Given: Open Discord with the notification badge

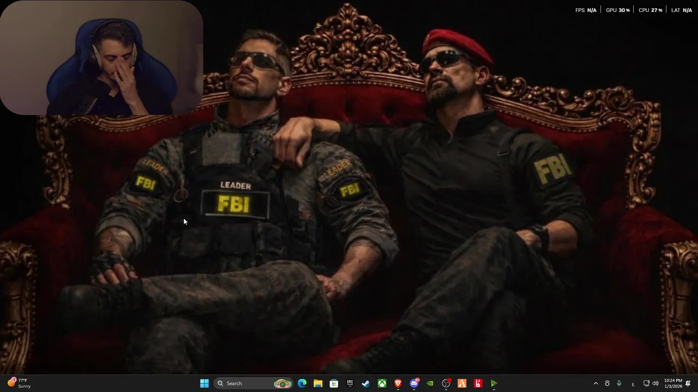Looking at the screenshot, I should [x=414, y=383].
